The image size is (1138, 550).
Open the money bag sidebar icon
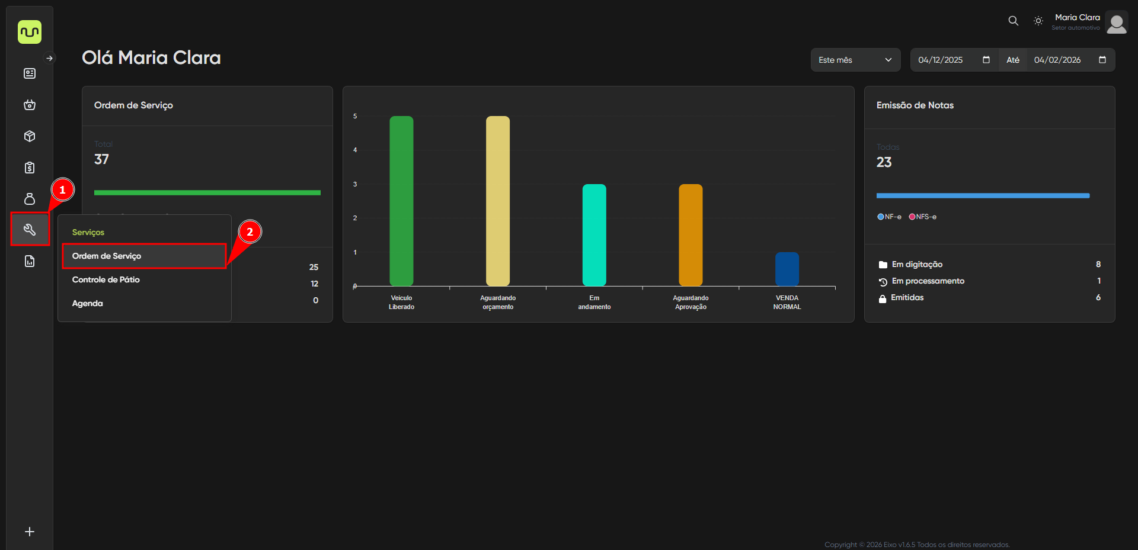30,199
